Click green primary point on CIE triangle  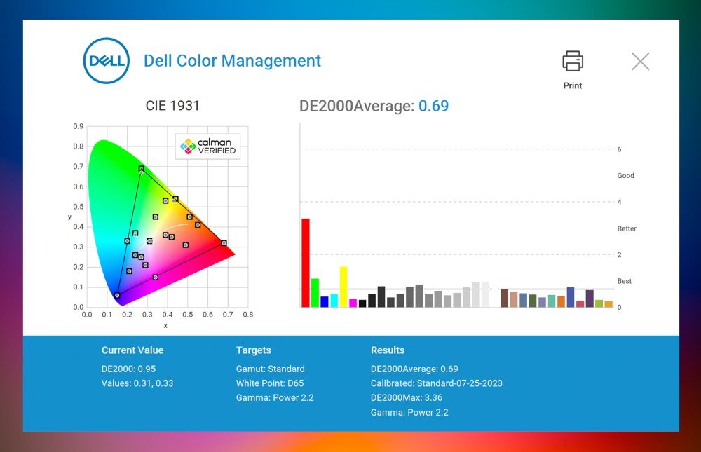142,169
